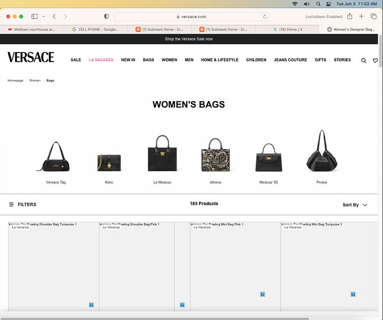The height and width of the screenshot is (320, 383).
Task: Expand the Sort By dropdown
Action: pos(355,205)
